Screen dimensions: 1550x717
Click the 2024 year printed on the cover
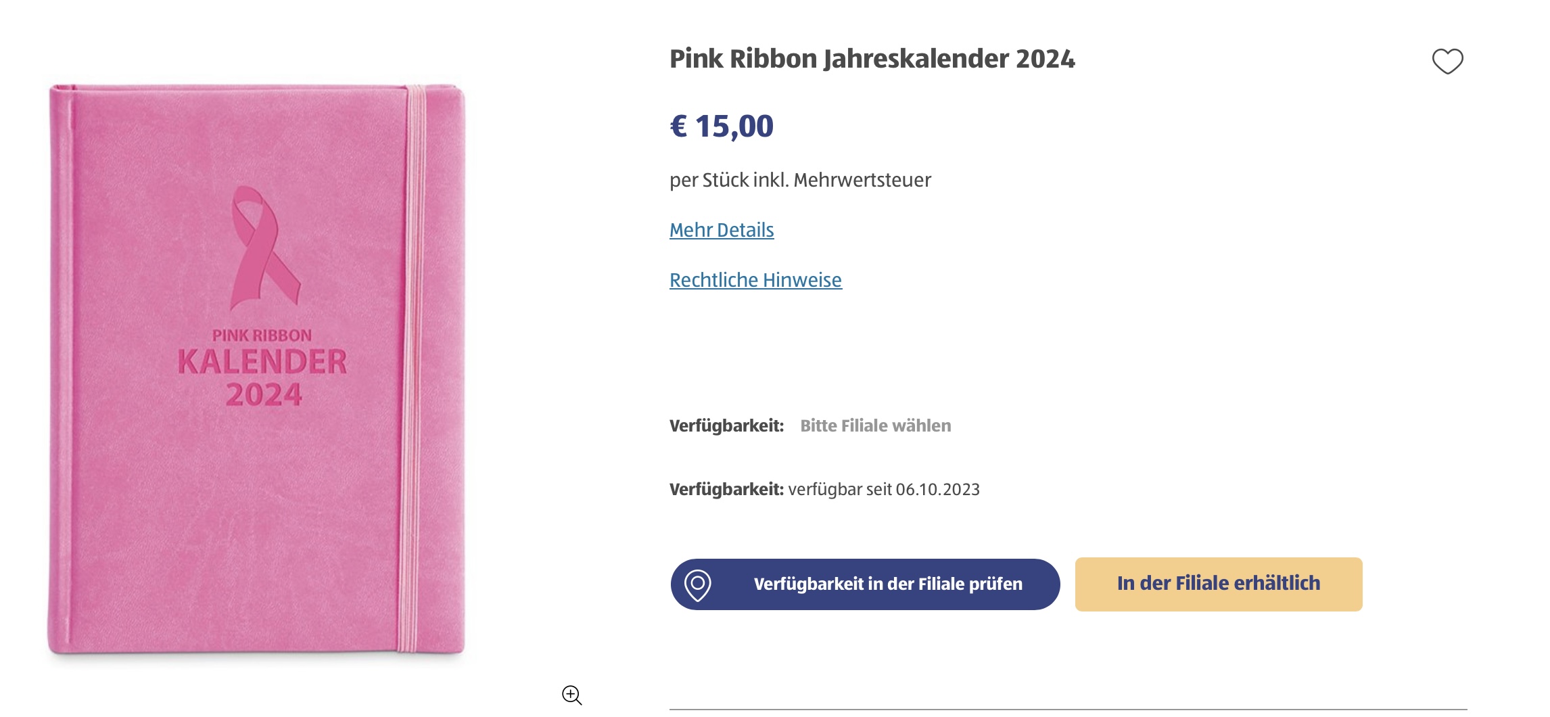pyautogui.click(x=264, y=395)
